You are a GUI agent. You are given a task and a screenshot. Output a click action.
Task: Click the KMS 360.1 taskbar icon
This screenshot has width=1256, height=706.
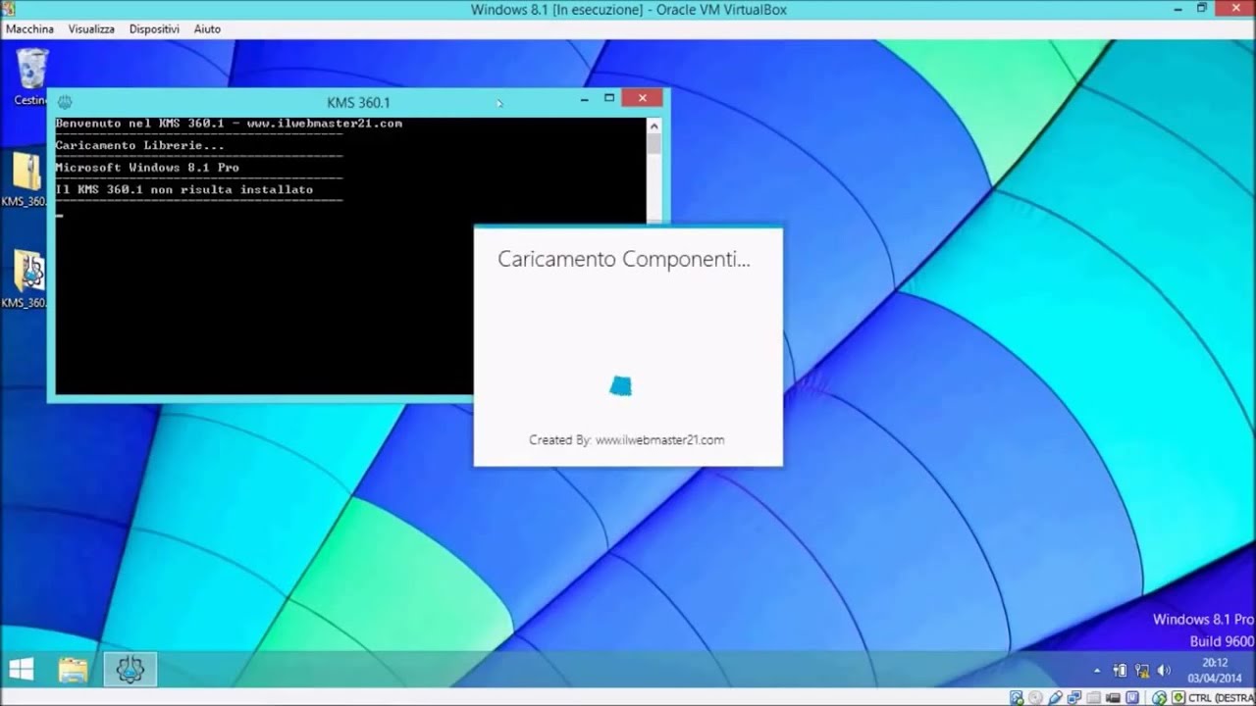click(x=130, y=669)
